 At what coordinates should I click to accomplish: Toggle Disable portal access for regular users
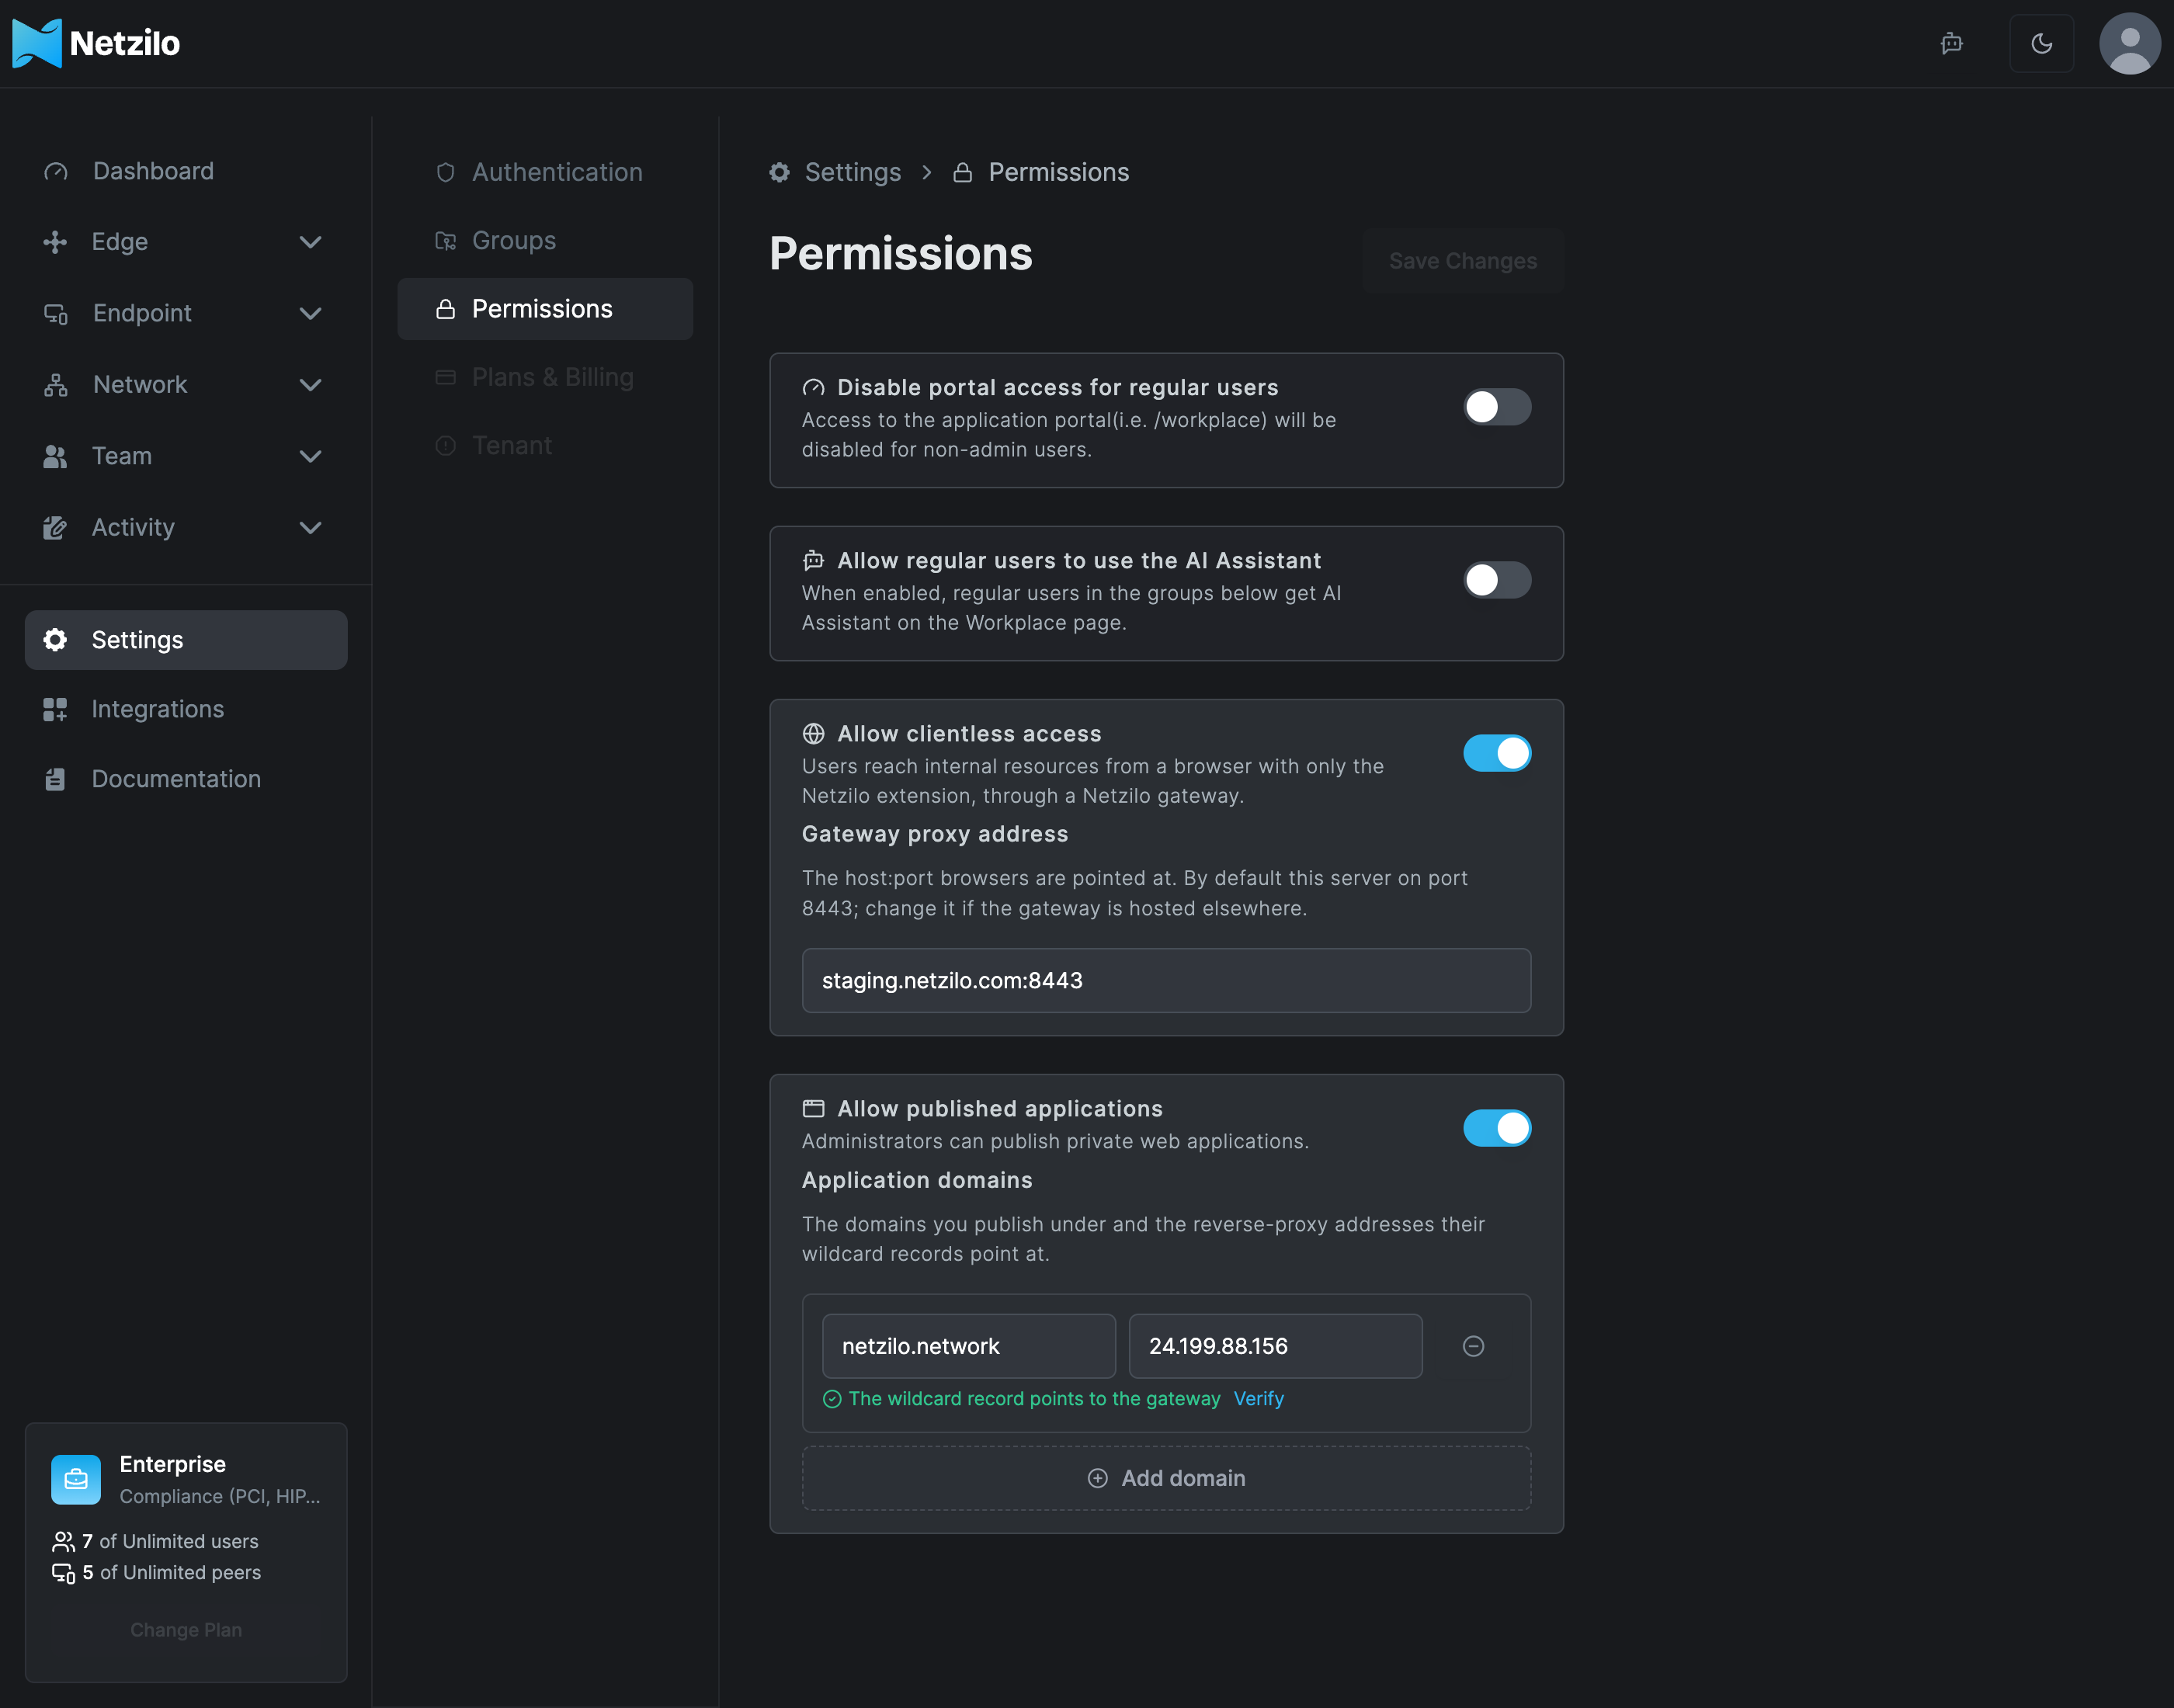coord(1497,407)
